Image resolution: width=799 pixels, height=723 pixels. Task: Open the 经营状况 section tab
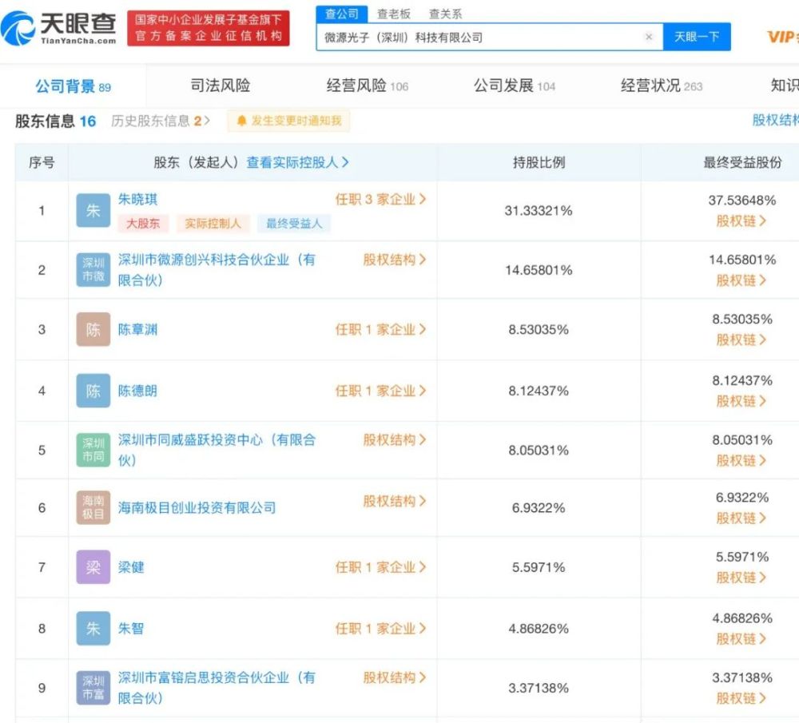pos(662,85)
